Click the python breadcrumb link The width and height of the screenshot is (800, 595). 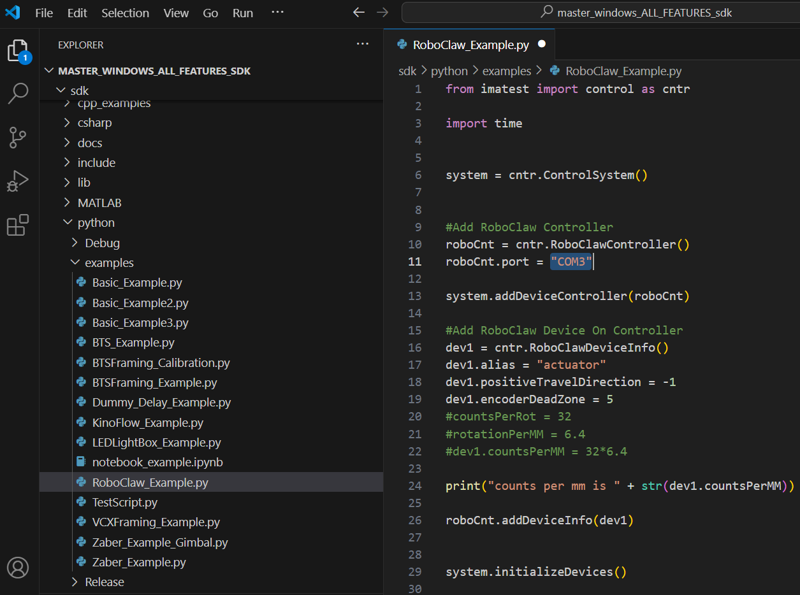[449, 71]
